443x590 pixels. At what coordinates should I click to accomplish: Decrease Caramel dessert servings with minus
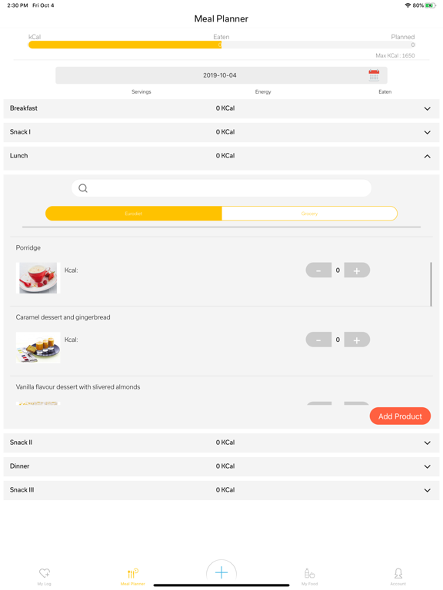[318, 340]
